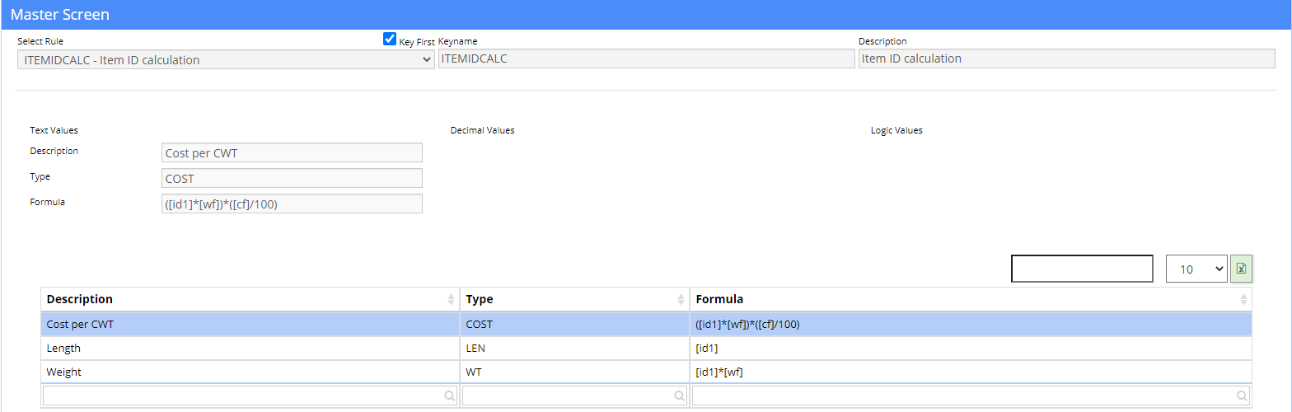Viewport: 1292px width, 412px height.
Task: Sort table by Type column arrows
Action: (681, 300)
